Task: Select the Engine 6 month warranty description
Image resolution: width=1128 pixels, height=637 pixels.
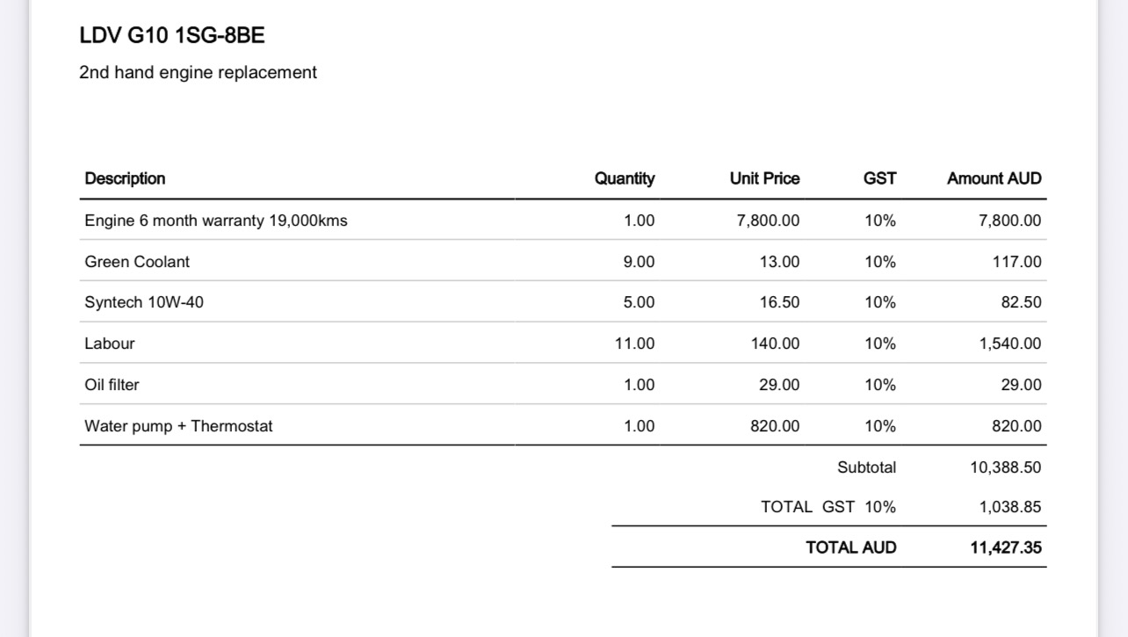Action: click(x=215, y=221)
